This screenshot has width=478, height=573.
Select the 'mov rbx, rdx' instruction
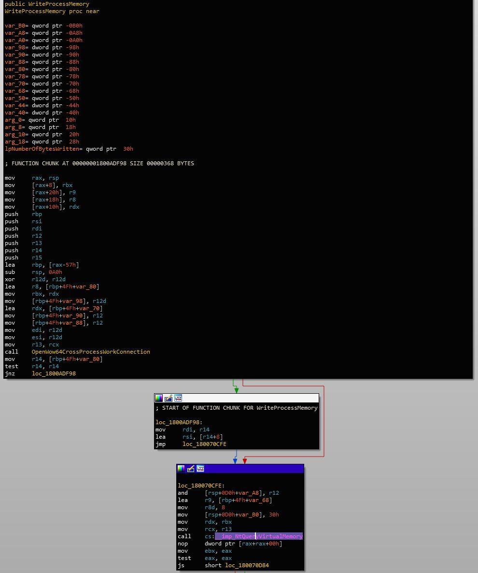coord(32,294)
